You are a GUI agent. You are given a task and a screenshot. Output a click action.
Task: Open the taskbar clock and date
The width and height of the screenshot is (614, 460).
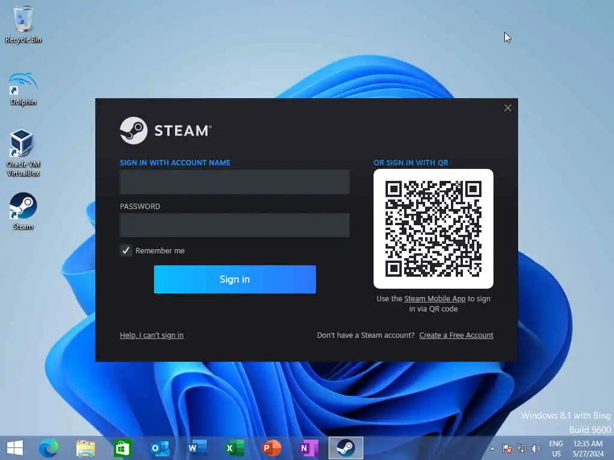588,449
